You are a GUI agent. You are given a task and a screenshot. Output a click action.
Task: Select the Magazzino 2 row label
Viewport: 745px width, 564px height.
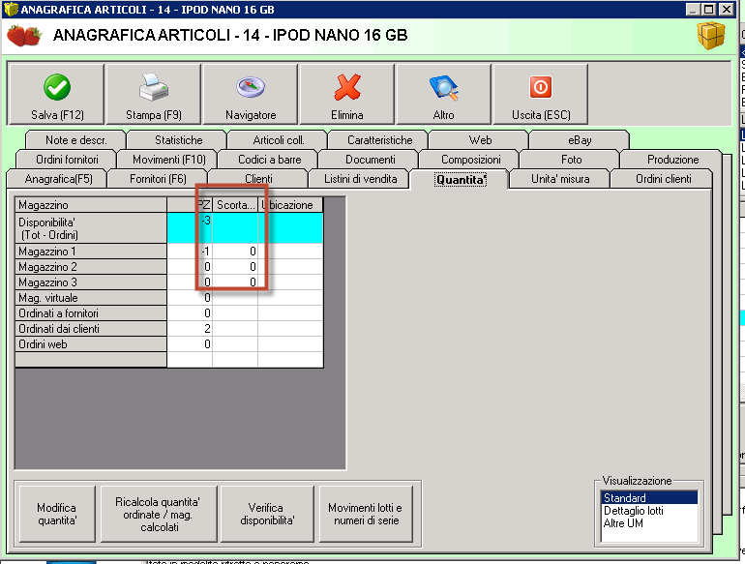point(91,267)
